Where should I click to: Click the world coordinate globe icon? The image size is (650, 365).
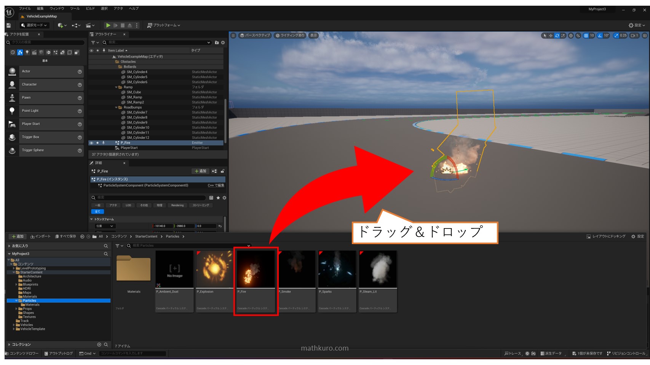(x=571, y=35)
